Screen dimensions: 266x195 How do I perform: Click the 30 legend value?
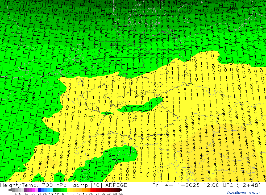(97, 194)
